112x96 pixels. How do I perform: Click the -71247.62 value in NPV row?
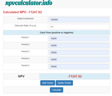(75, 76)
